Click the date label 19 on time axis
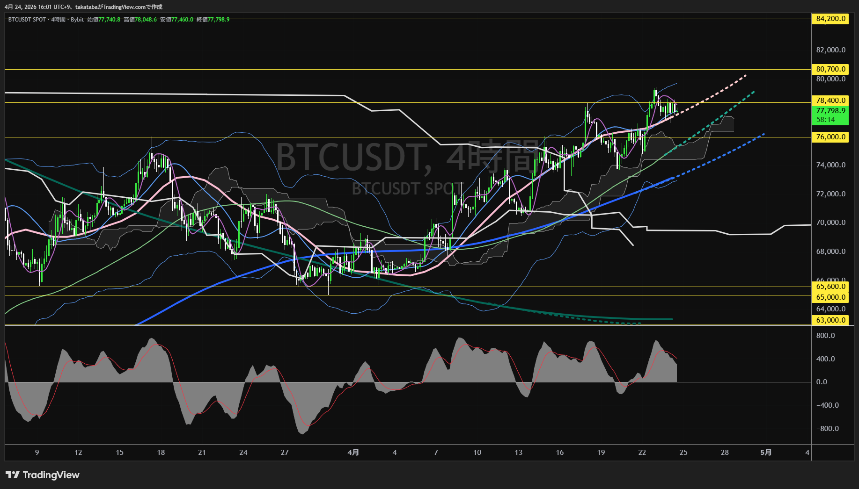This screenshot has height=489, width=859. point(601,453)
